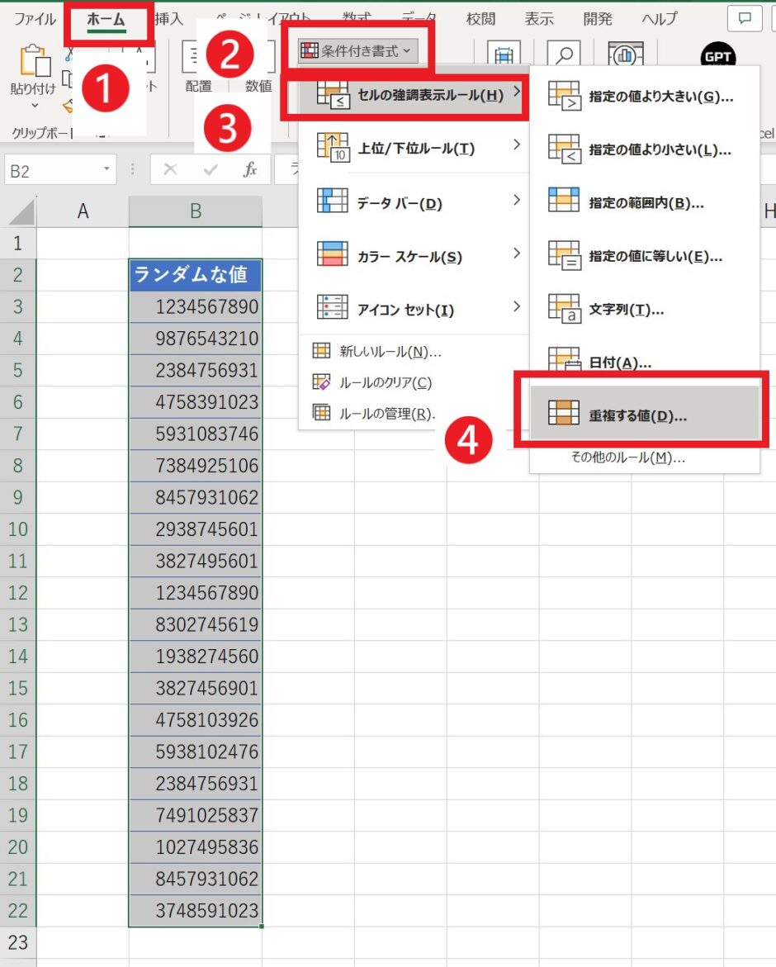776x967 pixels.
Task: Click the Paste (貼り付け) clipboard icon
Action: tap(33, 64)
